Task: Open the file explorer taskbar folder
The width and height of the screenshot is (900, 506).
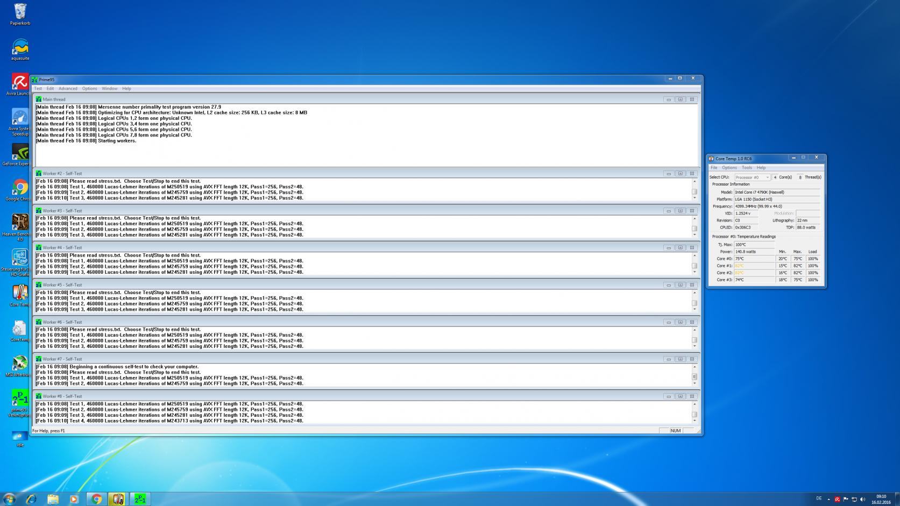Action: click(53, 499)
